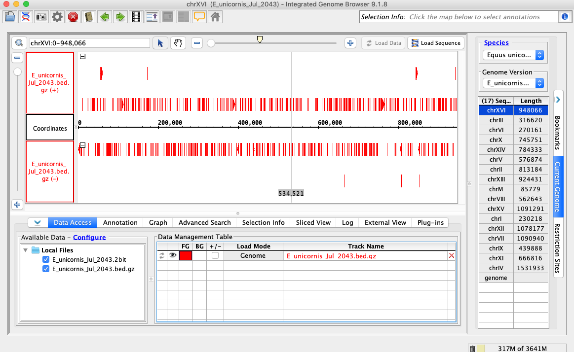Open Load Mode Genome cell dropdown

coord(253,255)
